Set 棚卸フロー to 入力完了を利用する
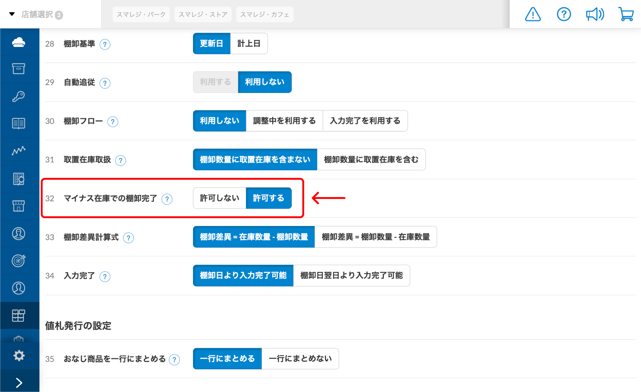This screenshot has width=641, height=392. pos(365,121)
